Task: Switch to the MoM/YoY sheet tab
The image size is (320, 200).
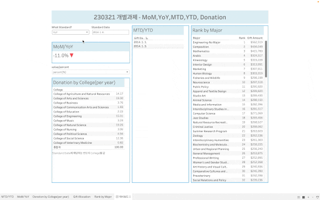Action: 23,197
